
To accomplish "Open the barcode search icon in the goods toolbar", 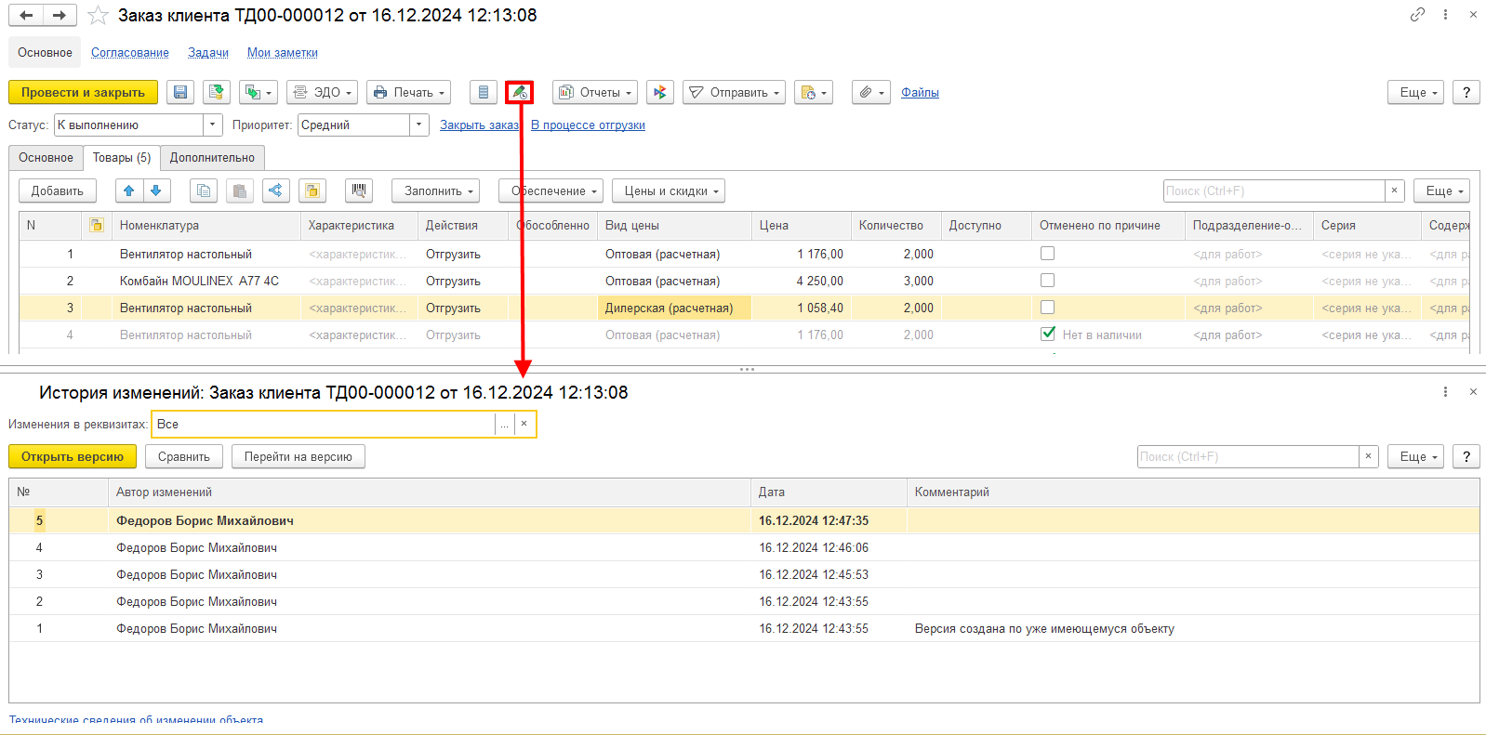I will (359, 190).
